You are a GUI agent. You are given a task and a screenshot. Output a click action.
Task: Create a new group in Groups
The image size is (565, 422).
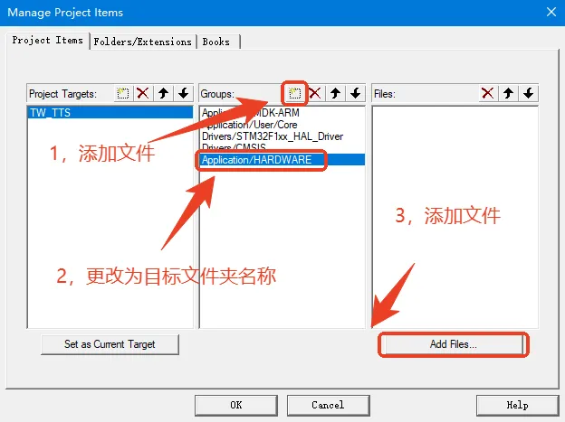295,94
